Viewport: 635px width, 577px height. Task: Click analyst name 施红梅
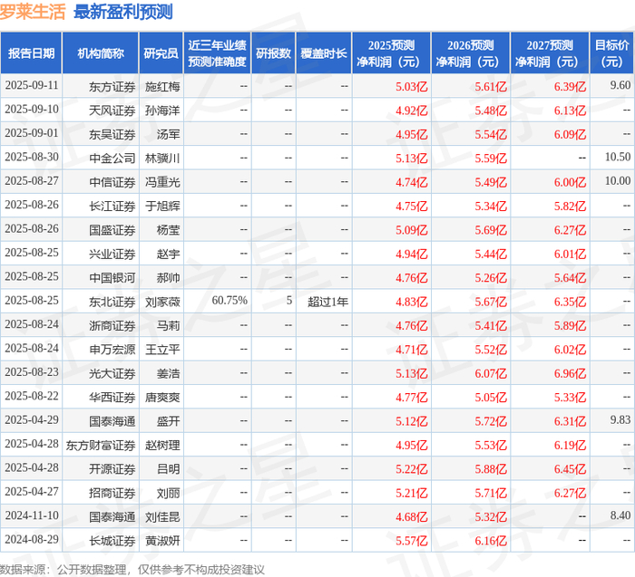click(162, 87)
